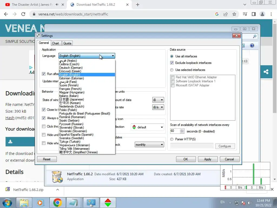Open media player from taskbar
The height and width of the screenshot is (208, 277).
coord(41,203)
